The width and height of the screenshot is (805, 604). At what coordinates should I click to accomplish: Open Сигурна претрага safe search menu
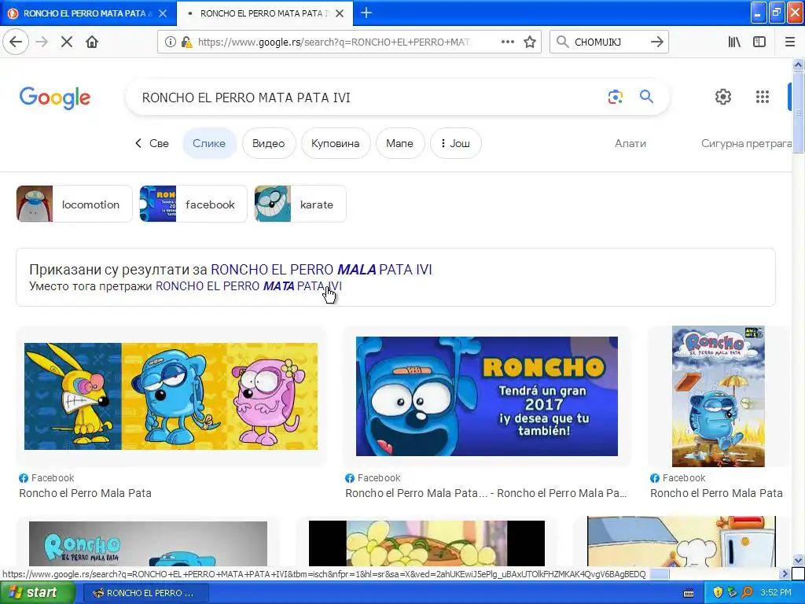click(x=747, y=143)
